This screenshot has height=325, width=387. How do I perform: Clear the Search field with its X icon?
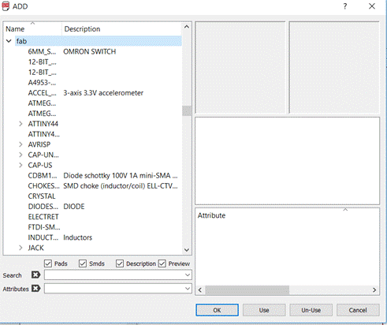35,275
